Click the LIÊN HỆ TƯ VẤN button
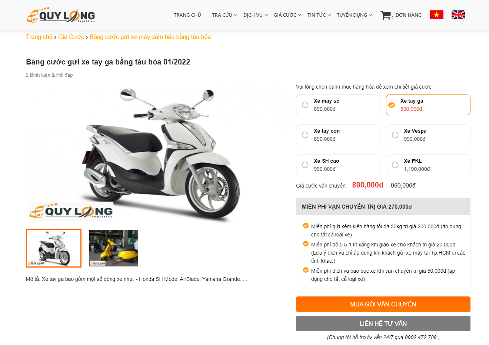489x345 pixels. pyautogui.click(x=383, y=324)
